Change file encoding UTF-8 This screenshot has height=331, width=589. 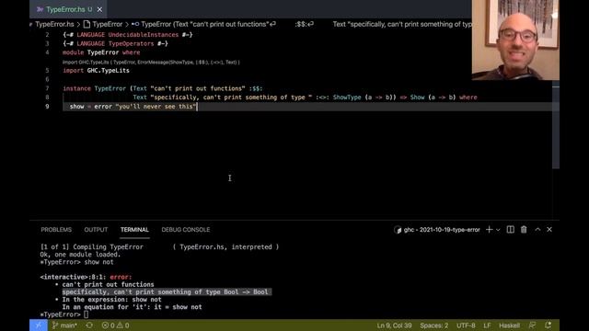pyautogui.click(x=466, y=325)
